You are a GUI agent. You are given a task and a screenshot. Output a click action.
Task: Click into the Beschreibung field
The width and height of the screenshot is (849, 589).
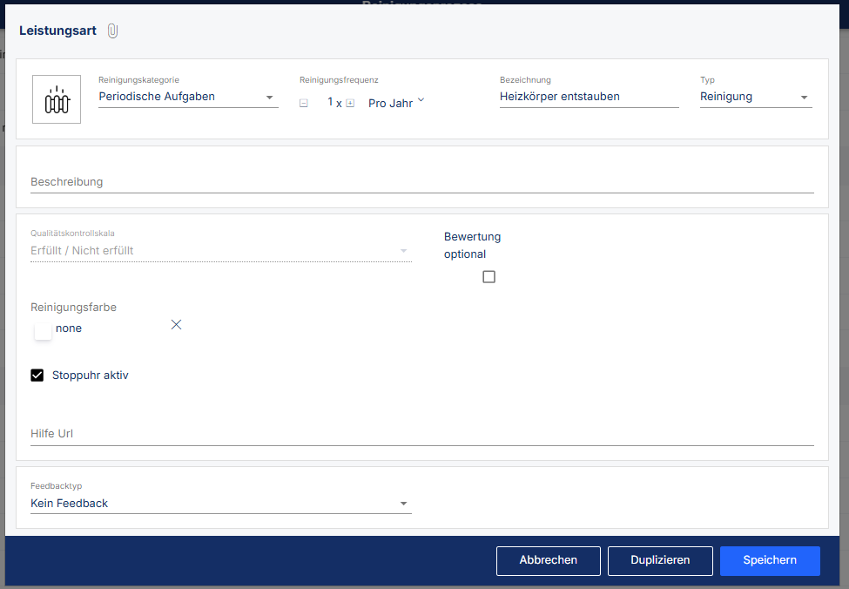(x=421, y=182)
